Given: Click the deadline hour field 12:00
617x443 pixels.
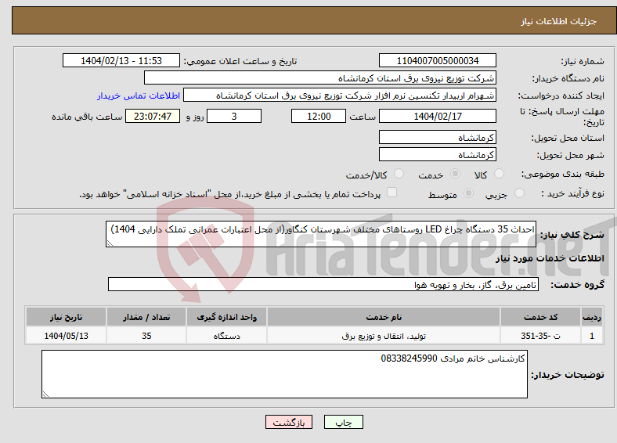Looking at the screenshot, I should coord(319,116).
